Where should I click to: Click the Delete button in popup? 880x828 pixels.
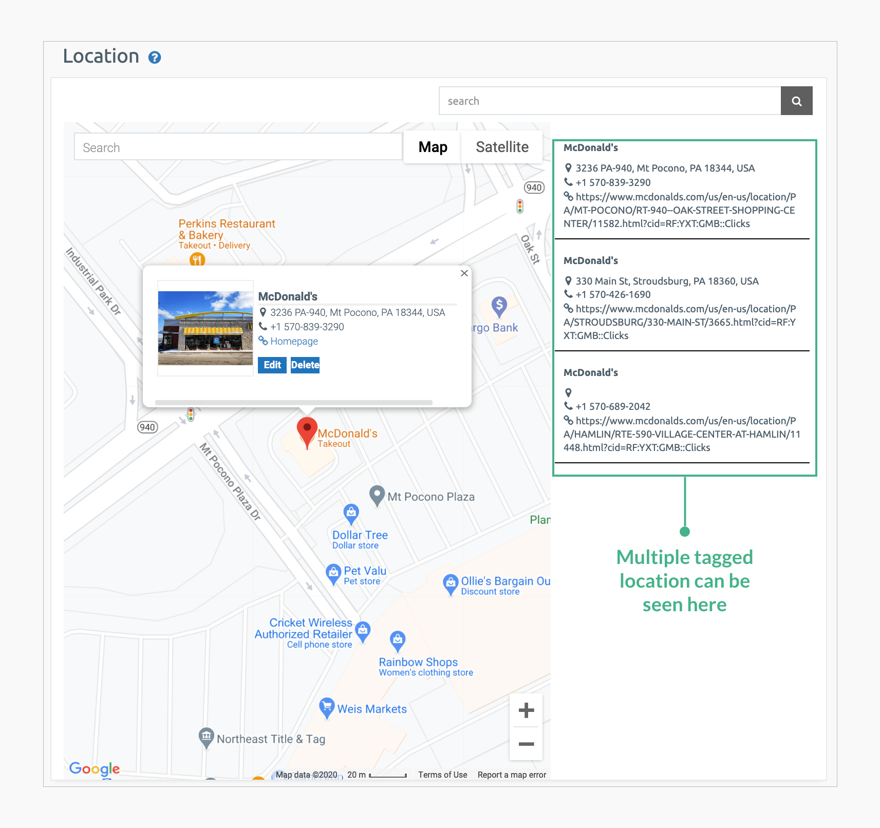click(305, 365)
